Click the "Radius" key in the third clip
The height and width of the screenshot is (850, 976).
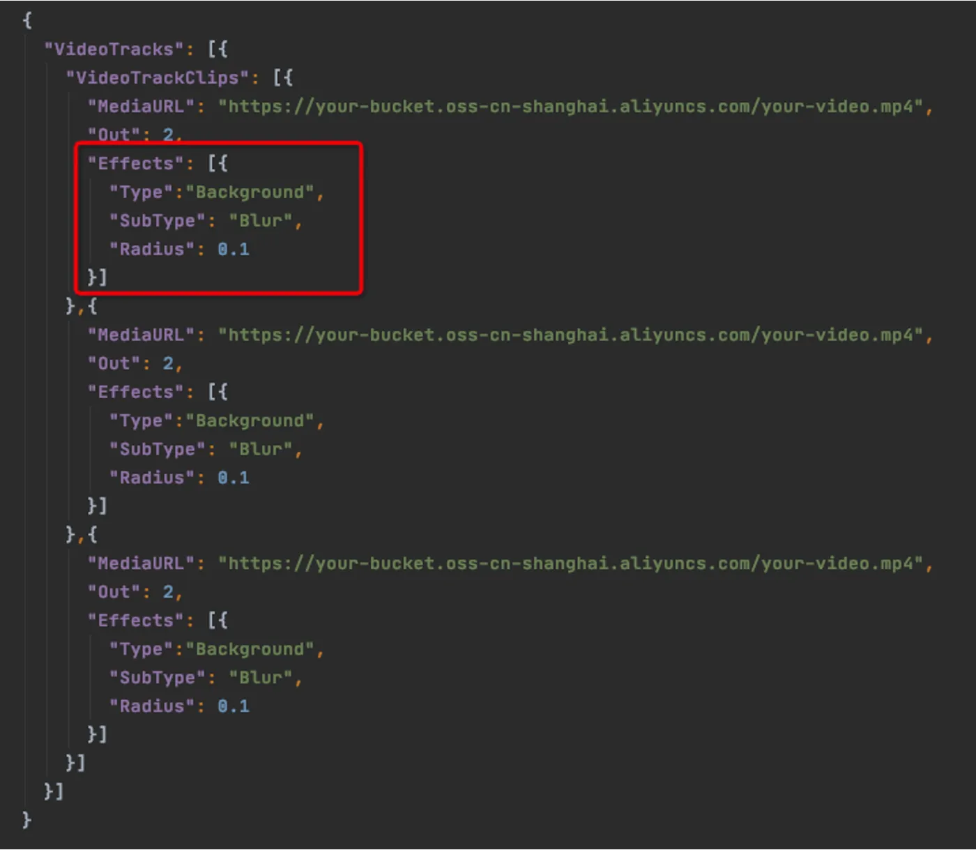point(151,707)
